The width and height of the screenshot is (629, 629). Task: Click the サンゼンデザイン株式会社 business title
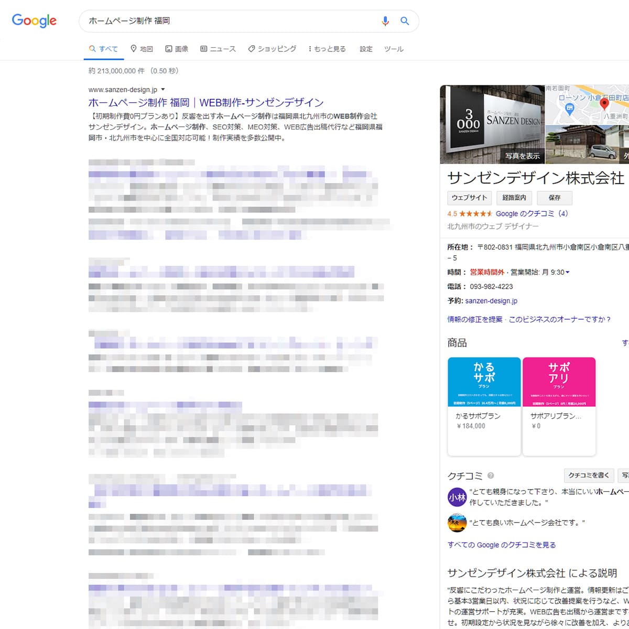[536, 178]
